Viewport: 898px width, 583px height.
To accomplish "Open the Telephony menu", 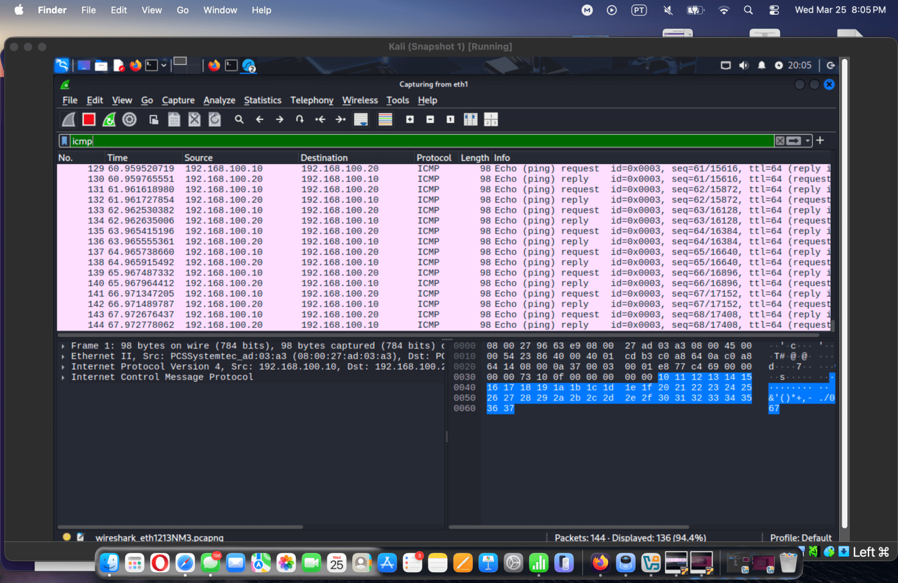I will click(x=312, y=101).
